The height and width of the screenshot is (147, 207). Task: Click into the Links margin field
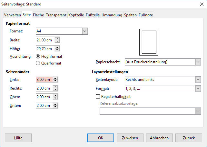tap(44, 80)
